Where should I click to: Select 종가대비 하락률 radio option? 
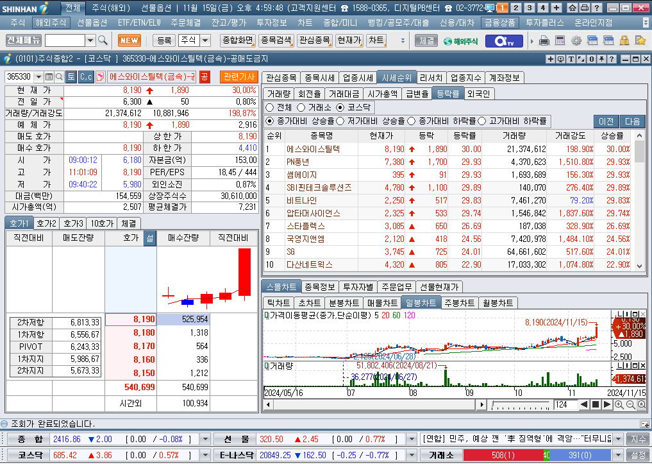411,121
